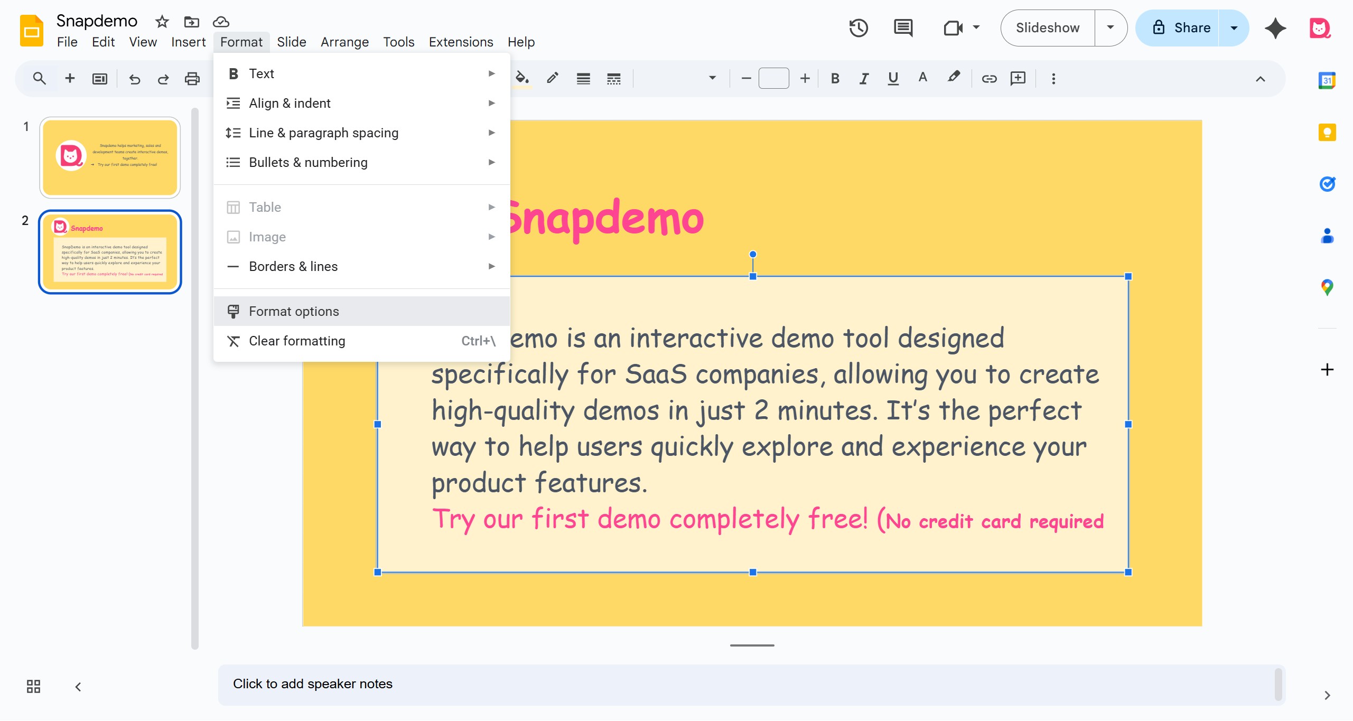The width and height of the screenshot is (1353, 721).
Task: Increase font size
Action: (805, 79)
